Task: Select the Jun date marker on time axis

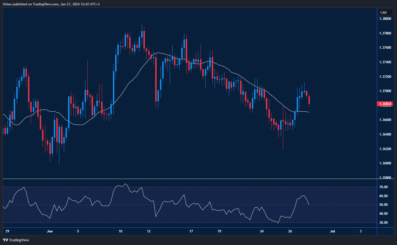Action: tap(50, 231)
